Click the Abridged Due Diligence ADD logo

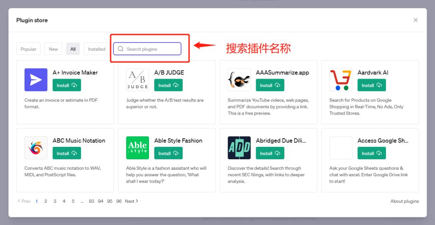click(239, 148)
